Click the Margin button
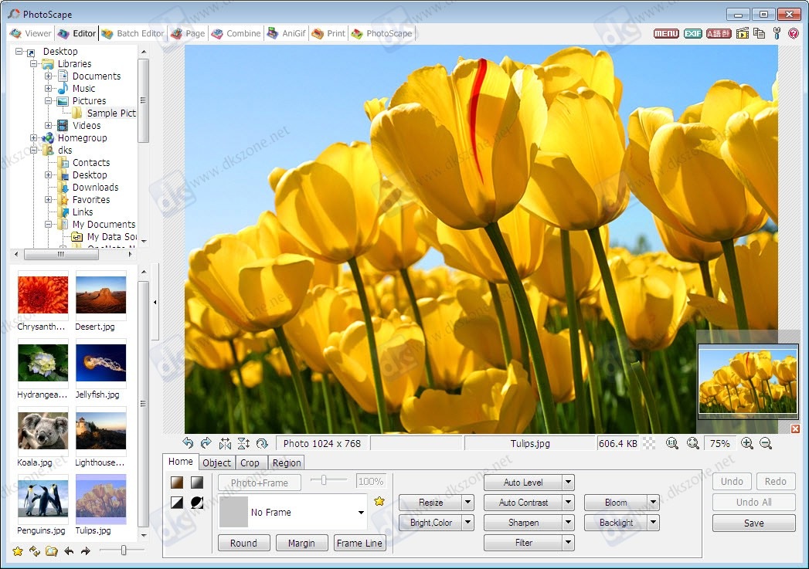809x569 pixels. coord(301,543)
